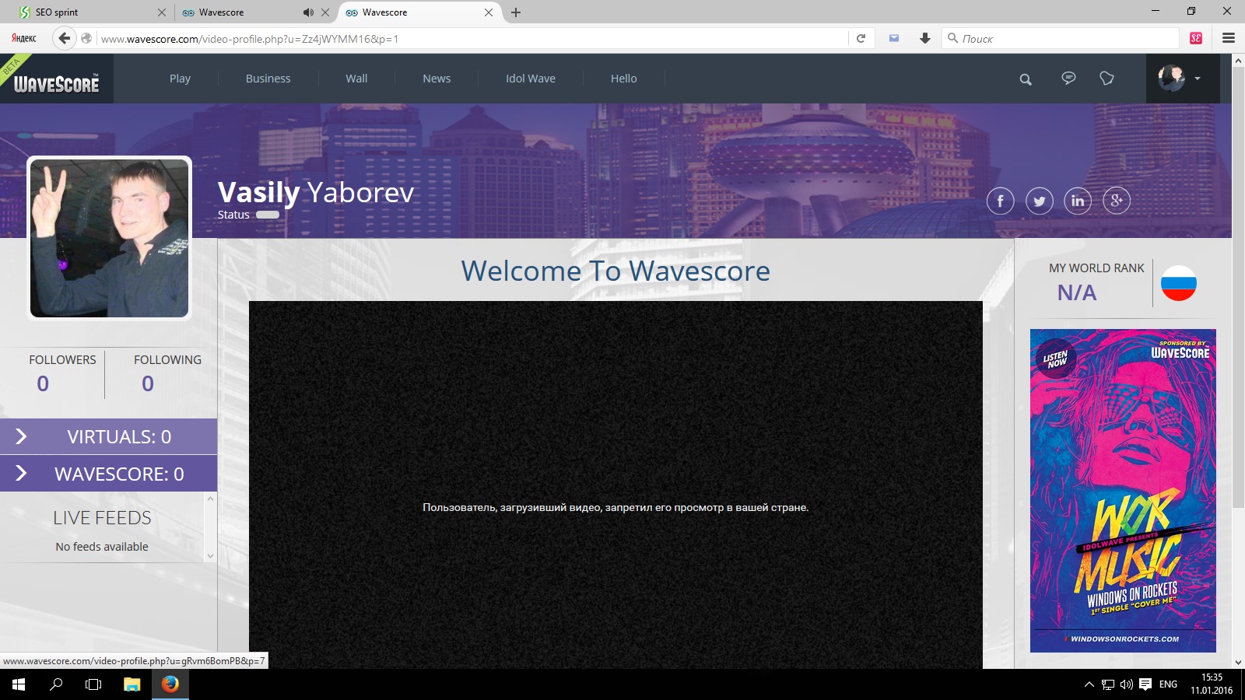Image resolution: width=1245 pixels, height=700 pixels.
Task: Open the Wavescore site search icon
Action: pyautogui.click(x=1026, y=79)
